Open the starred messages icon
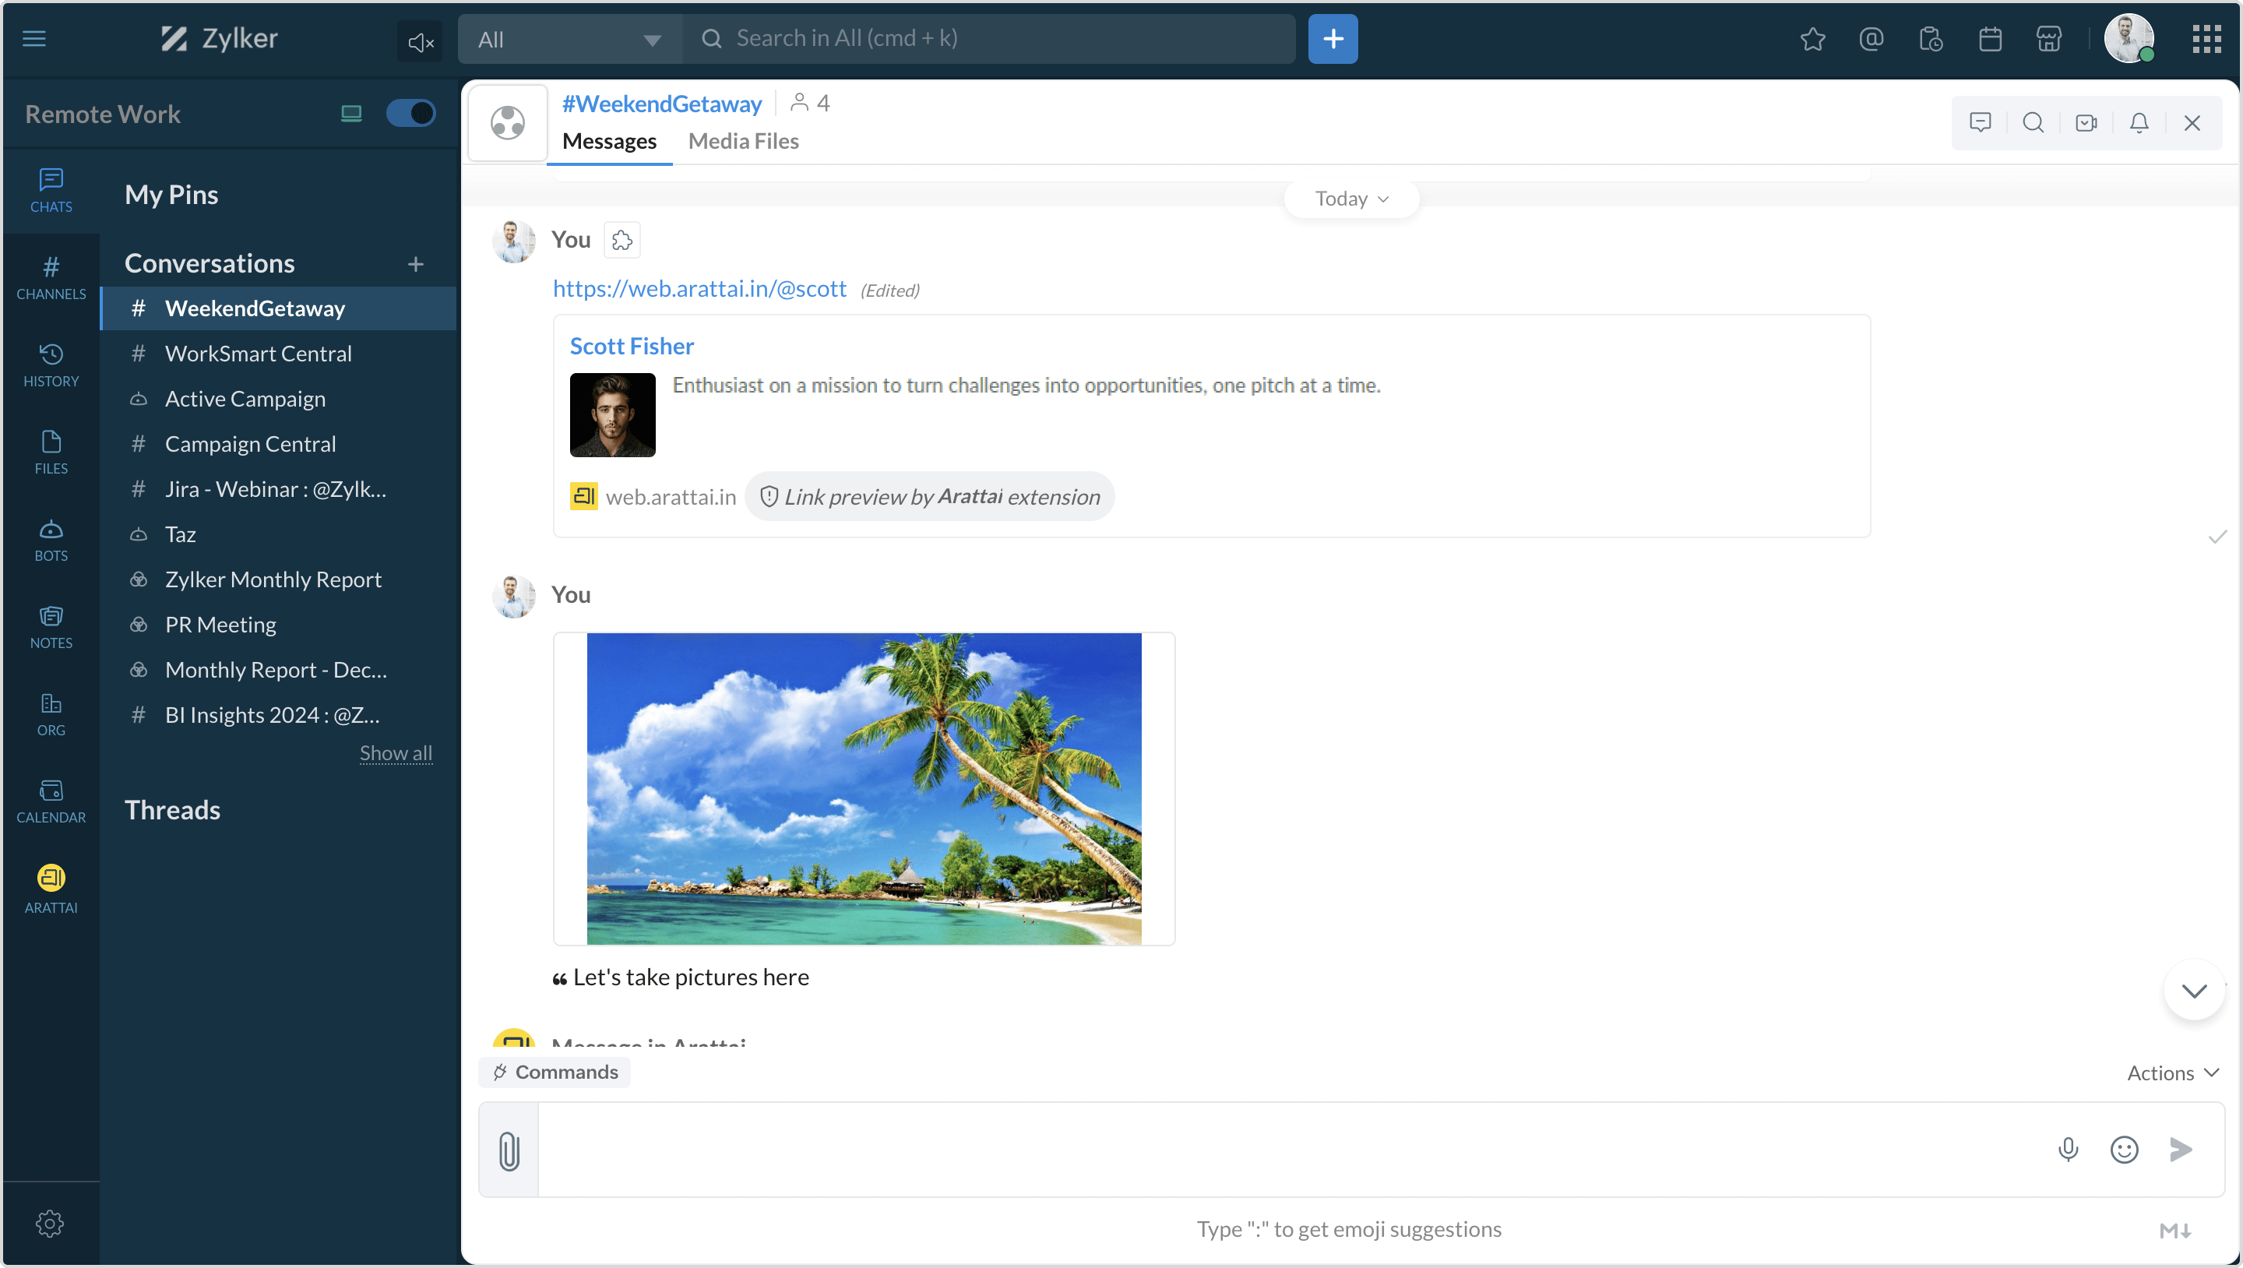 (1813, 39)
